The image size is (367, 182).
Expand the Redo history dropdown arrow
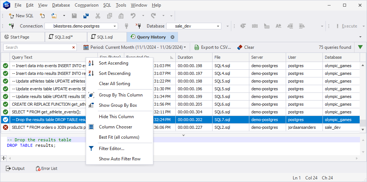click(163, 16)
